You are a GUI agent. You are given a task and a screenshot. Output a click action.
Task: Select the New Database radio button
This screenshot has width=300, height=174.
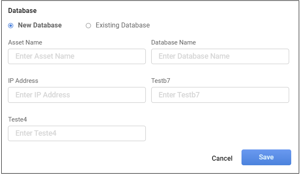(11, 25)
